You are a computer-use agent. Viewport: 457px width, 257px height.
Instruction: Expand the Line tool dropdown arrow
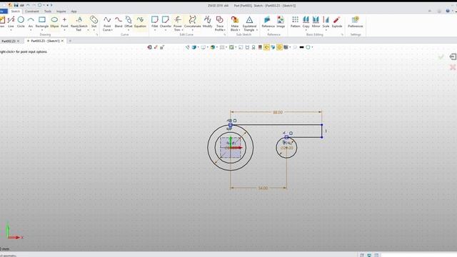(11, 30)
